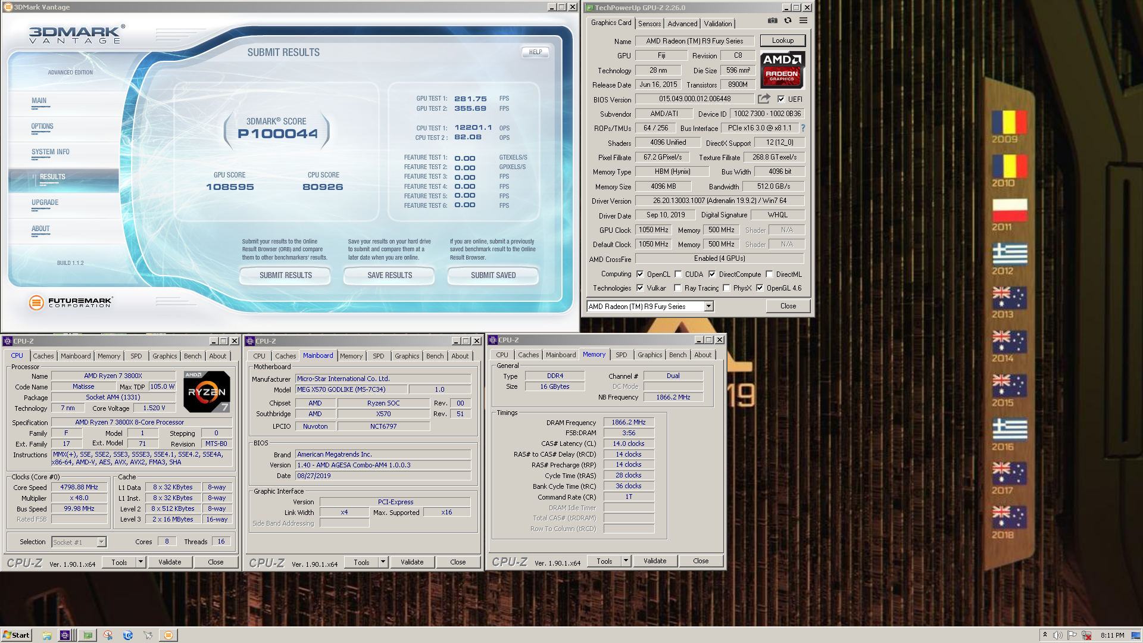Toggle the UEFI checkbox in GPU-Z

781,99
